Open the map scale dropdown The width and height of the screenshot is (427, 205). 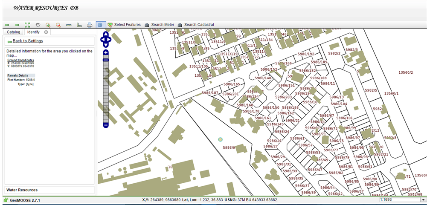pos(423,199)
